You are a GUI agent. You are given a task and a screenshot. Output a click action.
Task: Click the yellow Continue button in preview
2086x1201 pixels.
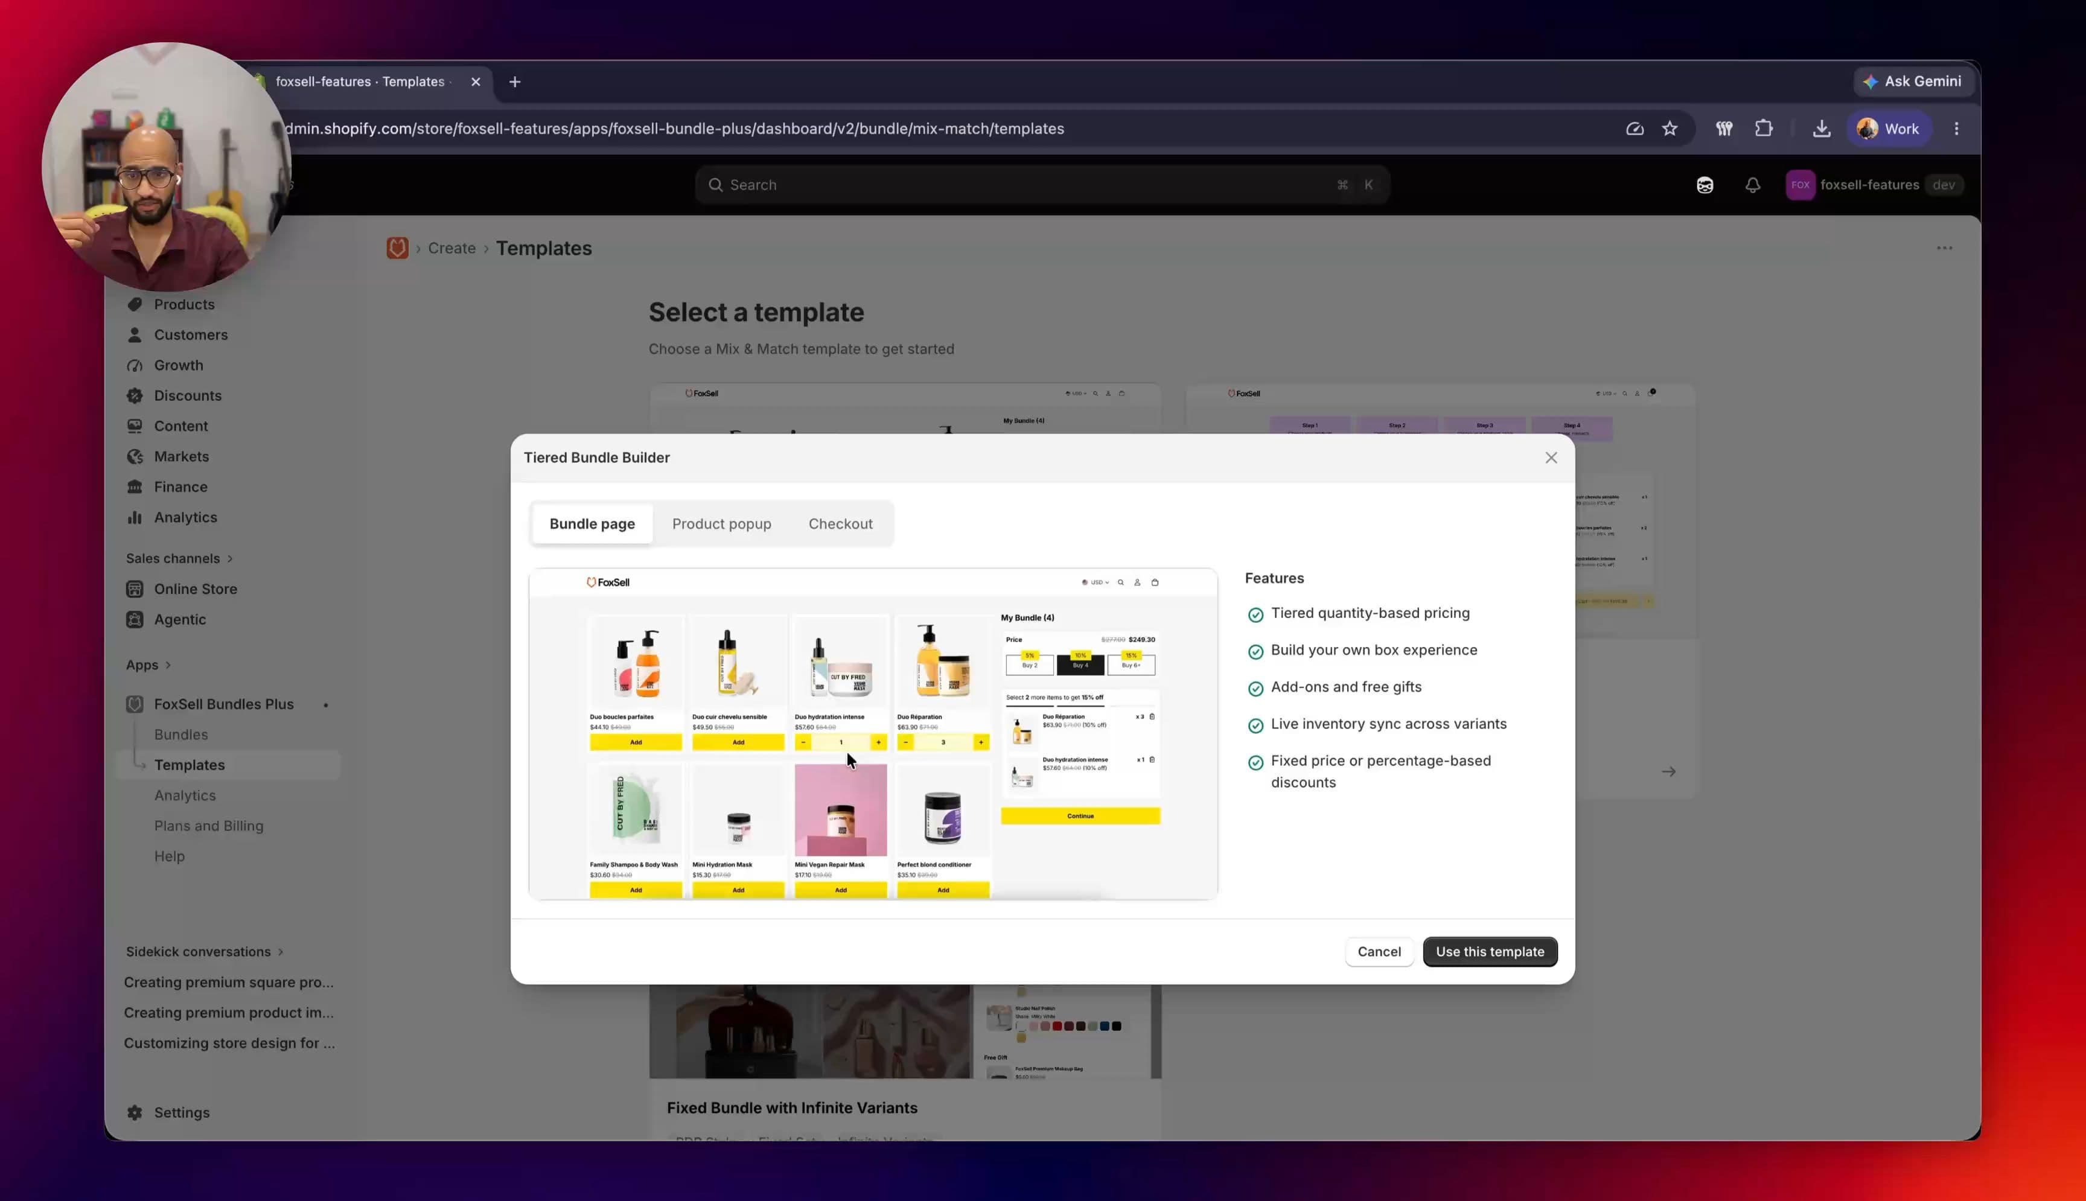coord(1080,816)
